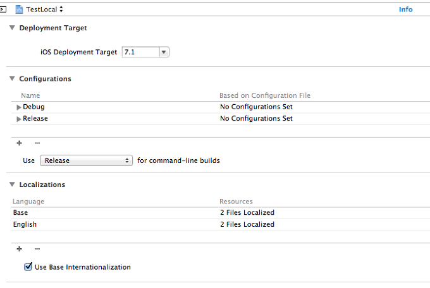Click the 7.1 deployment target field

tap(140, 52)
